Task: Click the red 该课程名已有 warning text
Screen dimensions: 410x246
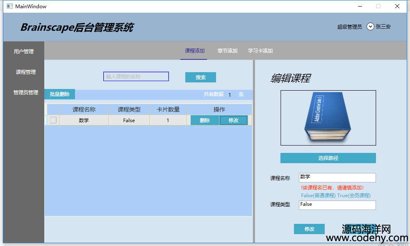Action: pyautogui.click(x=332, y=188)
